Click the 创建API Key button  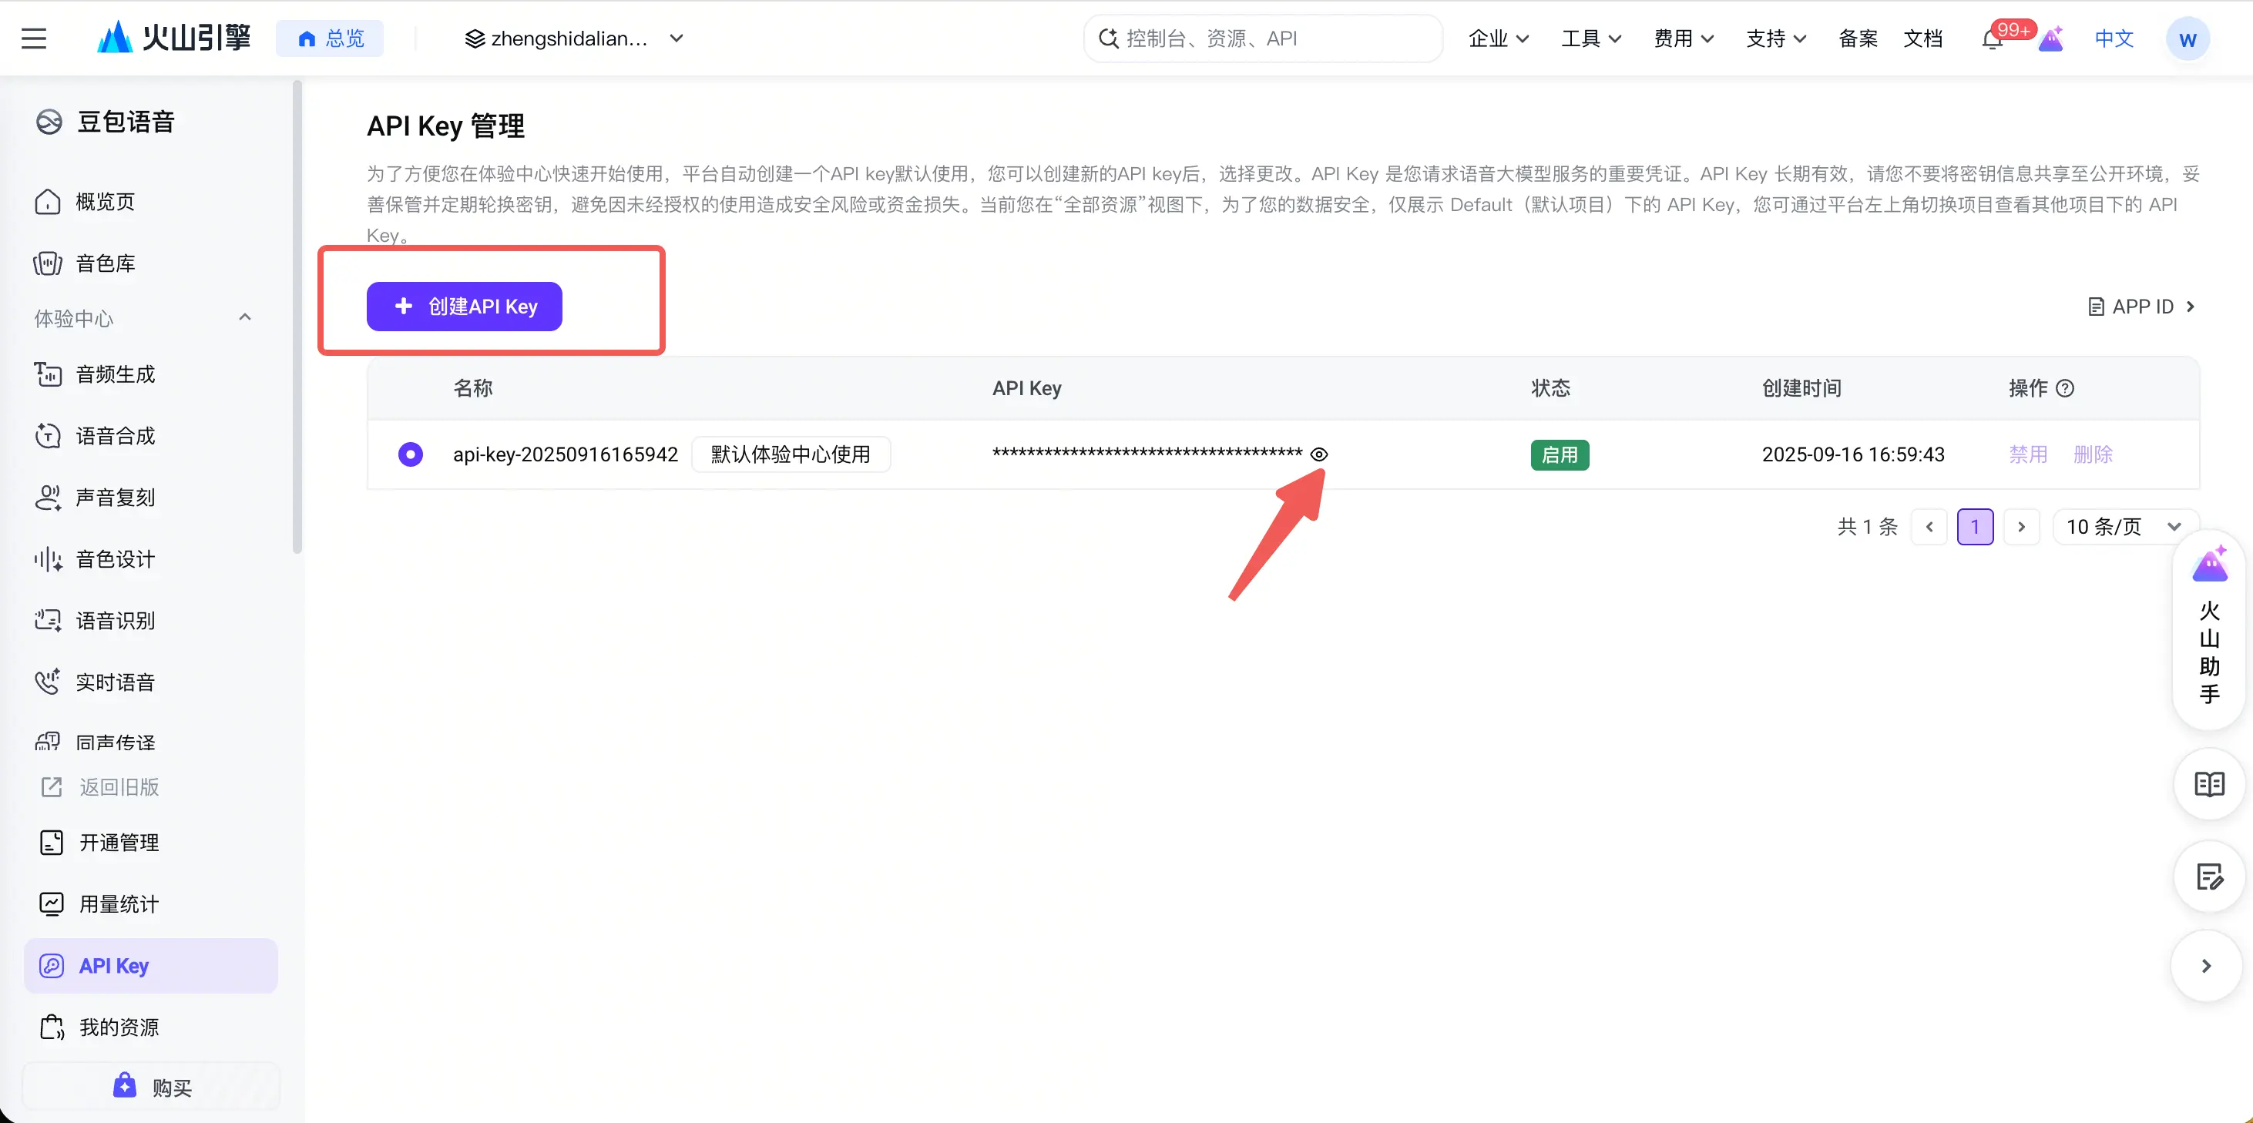(465, 306)
